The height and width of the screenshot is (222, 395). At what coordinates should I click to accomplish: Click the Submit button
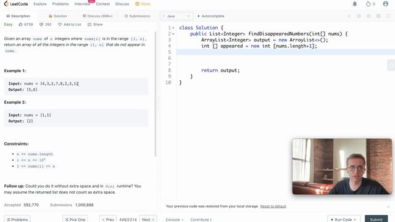pos(376,220)
